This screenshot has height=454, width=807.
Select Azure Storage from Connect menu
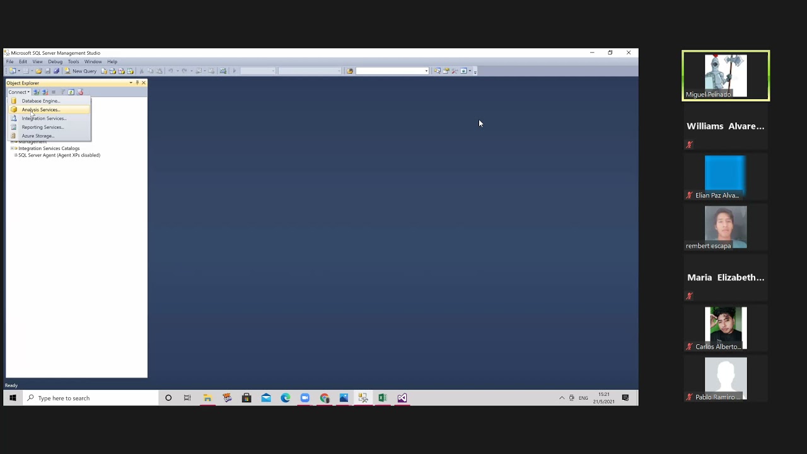pos(50,136)
